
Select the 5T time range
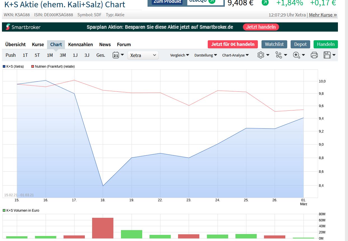37,55
